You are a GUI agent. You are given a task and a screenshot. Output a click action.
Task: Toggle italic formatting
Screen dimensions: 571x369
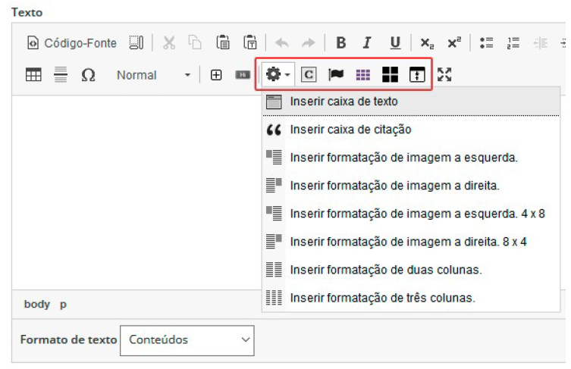point(368,43)
